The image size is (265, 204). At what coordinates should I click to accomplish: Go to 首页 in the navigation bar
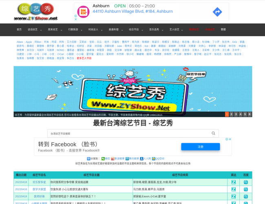click(x=19, y=29)
